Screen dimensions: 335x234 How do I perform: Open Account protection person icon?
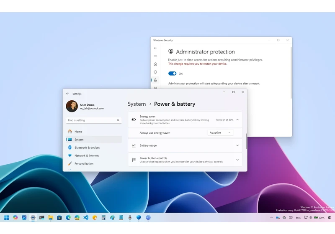click(155, 80)
